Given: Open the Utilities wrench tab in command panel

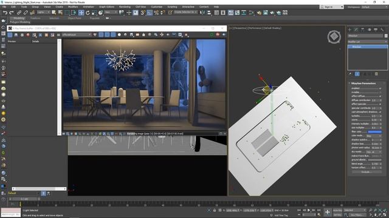Looking at the screenshot, I should tap(382, 30).
